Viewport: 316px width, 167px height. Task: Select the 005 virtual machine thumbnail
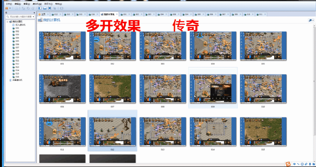[263, 46]
